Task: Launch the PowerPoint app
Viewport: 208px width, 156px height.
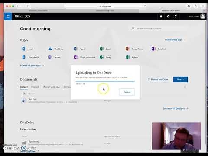Action: (x=134, y=49)
